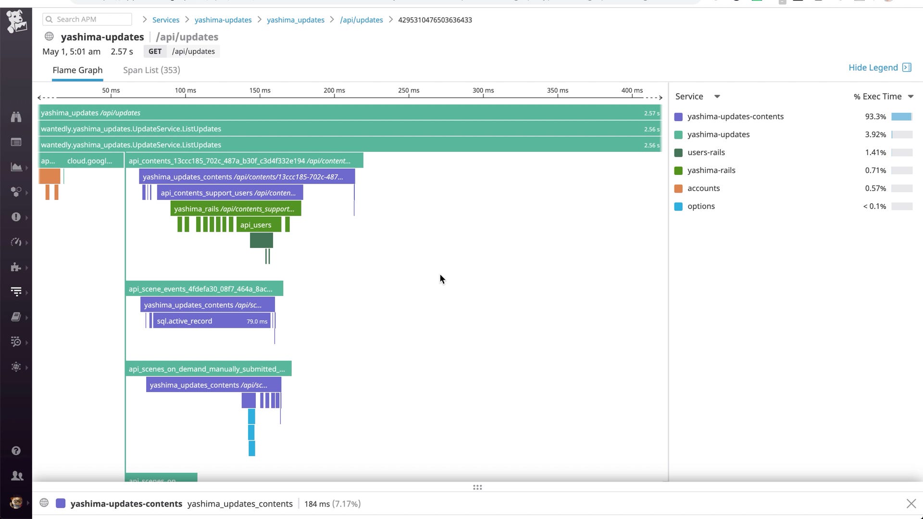Open the Service legend dropdown
Screen dimensions: 923x519
coord(717,97)
